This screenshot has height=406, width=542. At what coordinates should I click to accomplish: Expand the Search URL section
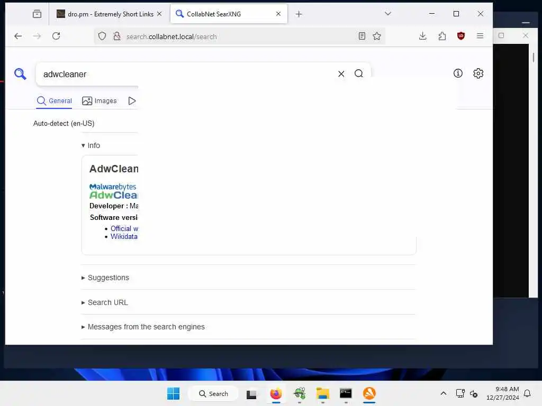pos(104,302)
